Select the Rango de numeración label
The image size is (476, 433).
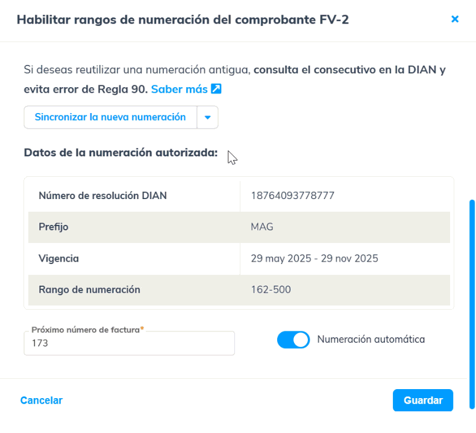coord(89,290)
